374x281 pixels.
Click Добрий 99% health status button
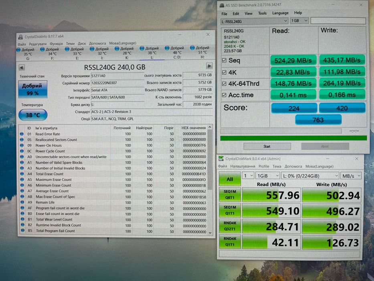pos(33,89)
